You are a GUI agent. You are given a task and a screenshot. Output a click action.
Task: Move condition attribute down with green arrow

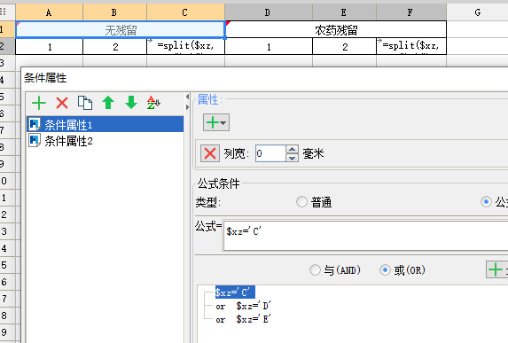[131, 103]
